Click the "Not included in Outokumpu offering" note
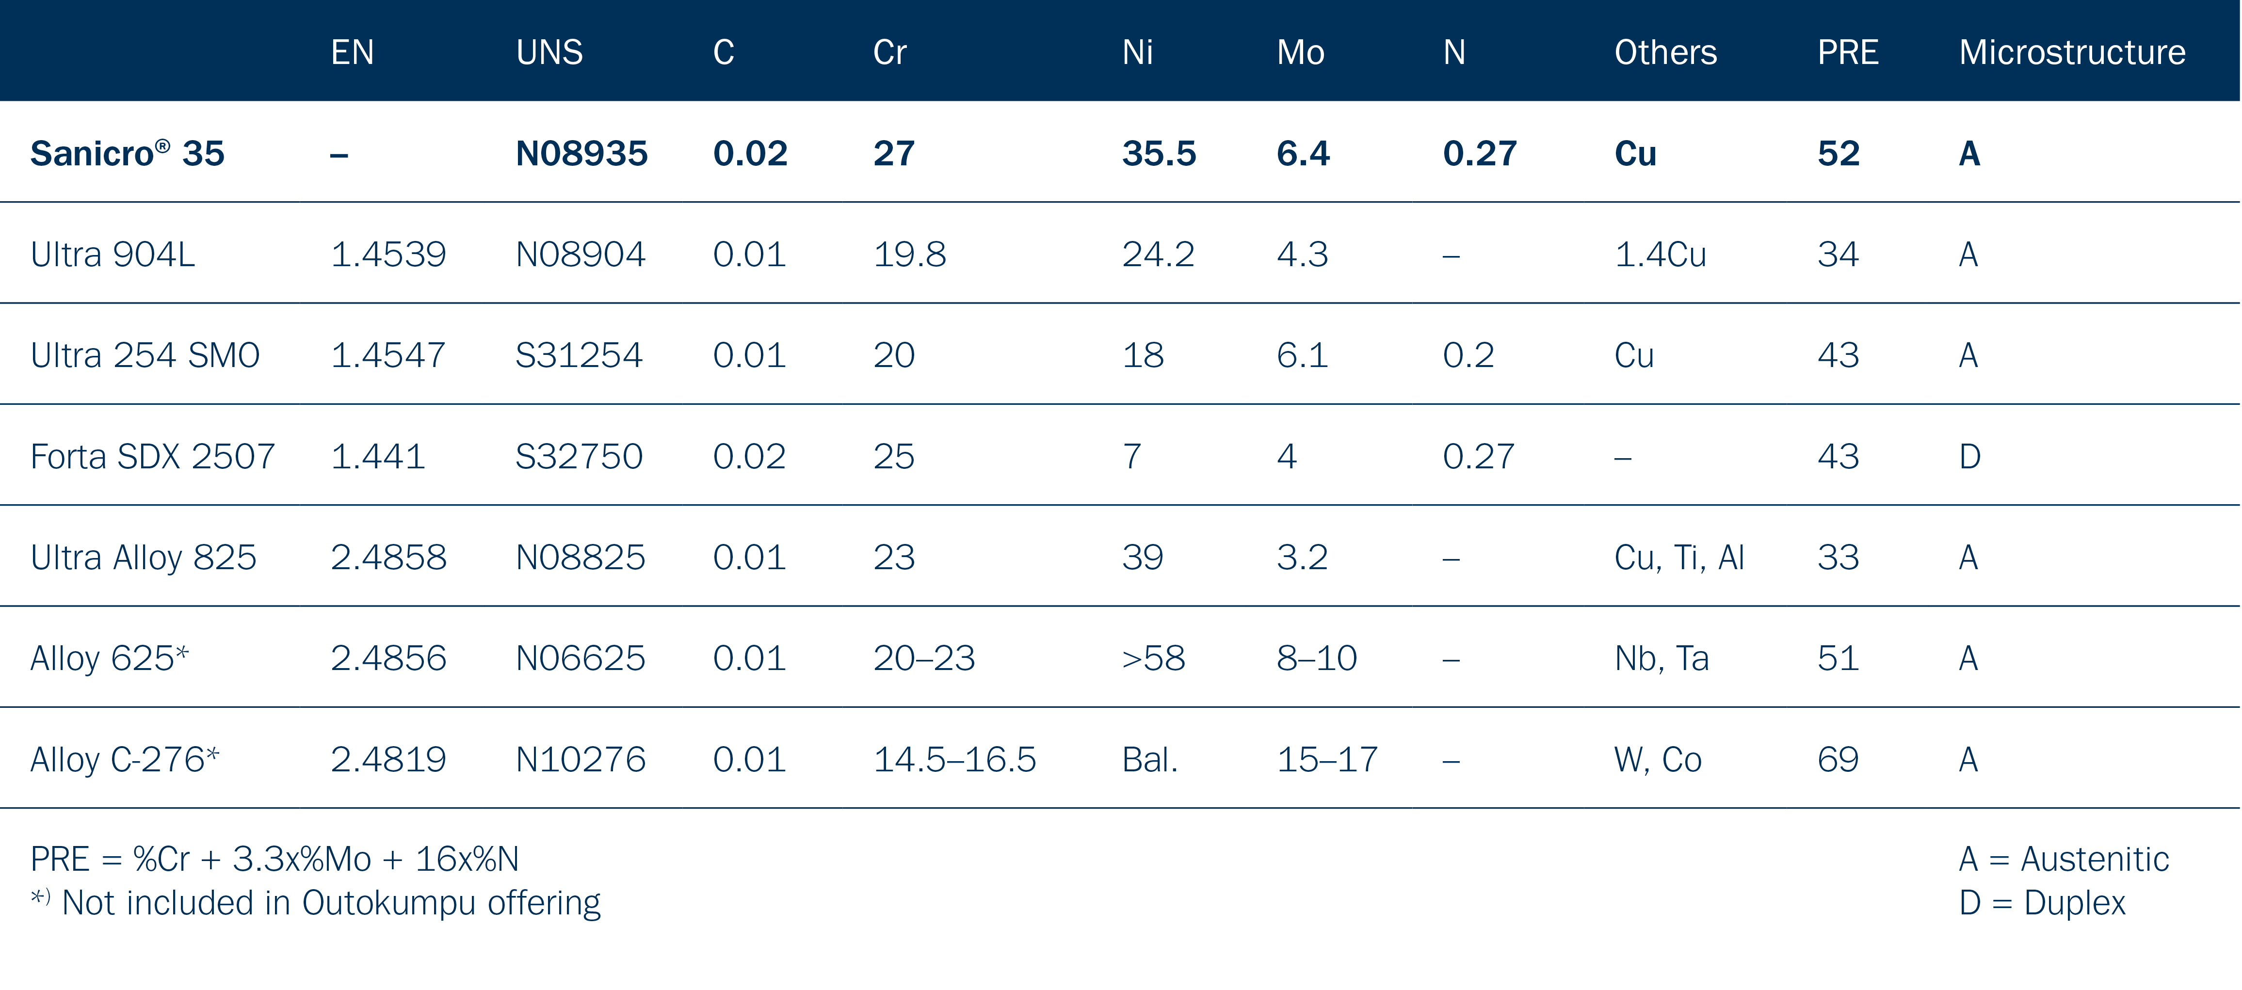This screenshot has height=990, width=2242. [x=331, y=903]
